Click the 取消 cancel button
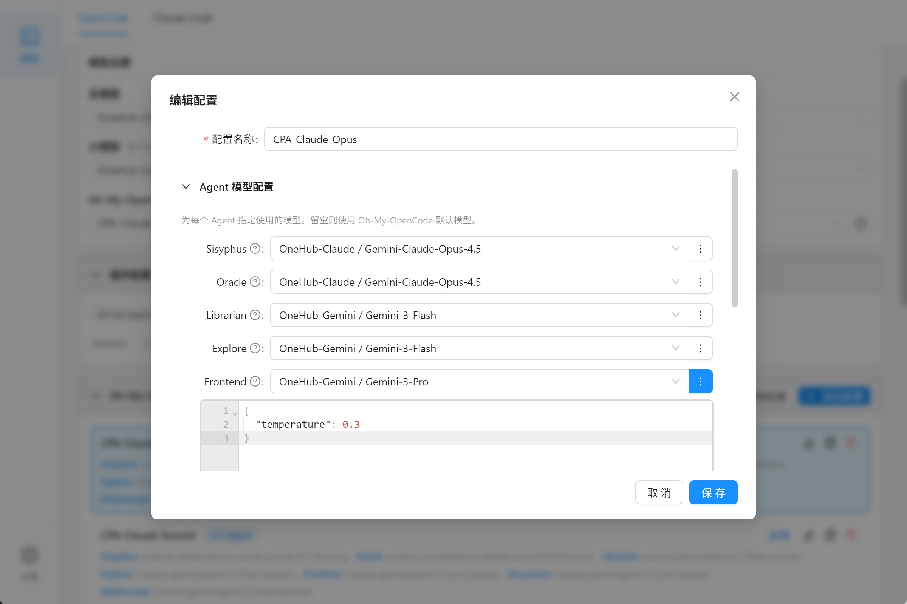The height and width of the screenshot is (604, 907). (x=659, y=492)
